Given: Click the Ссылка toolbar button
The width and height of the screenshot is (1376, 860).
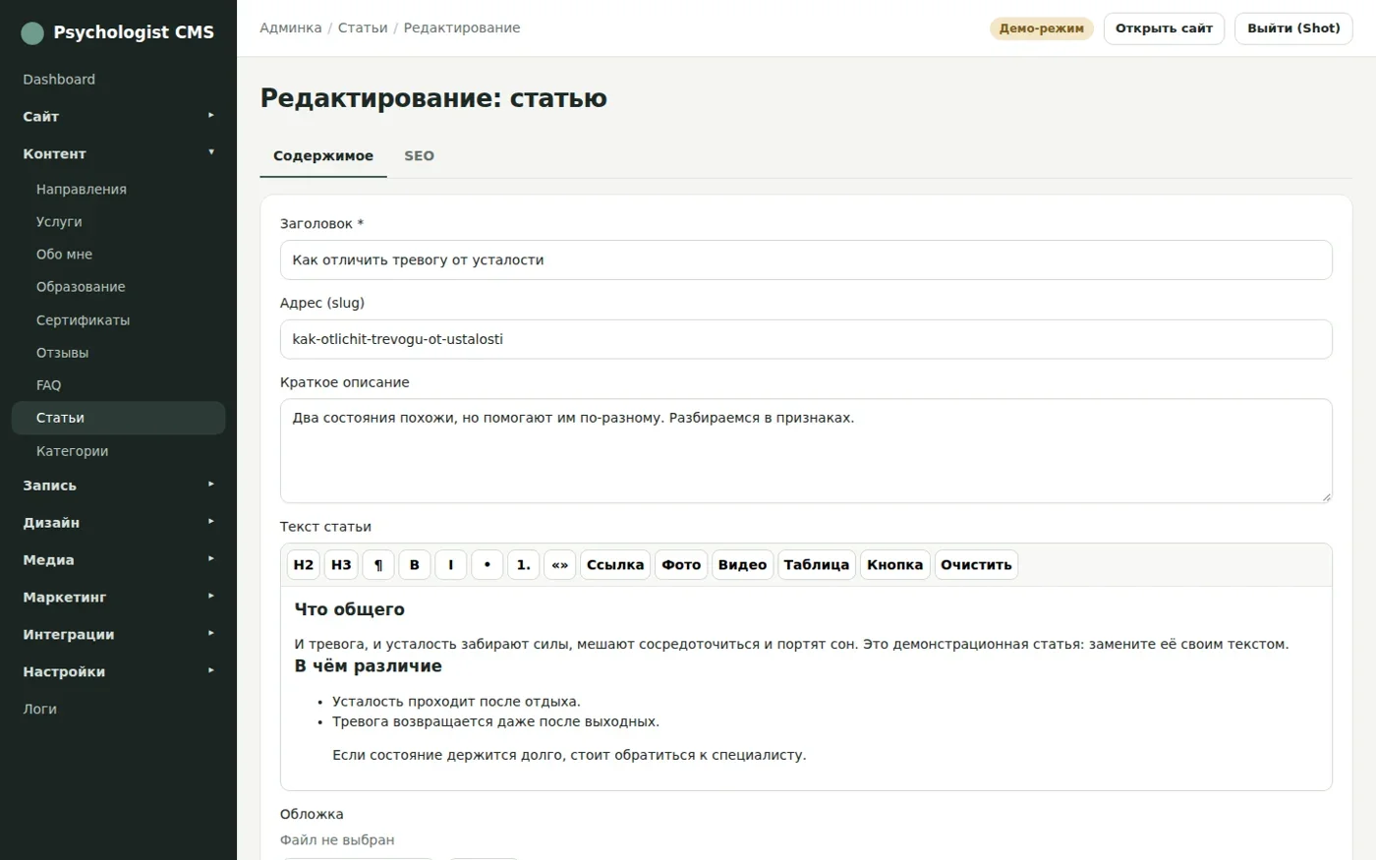Looking at the screenshot, I should point(615,565).
